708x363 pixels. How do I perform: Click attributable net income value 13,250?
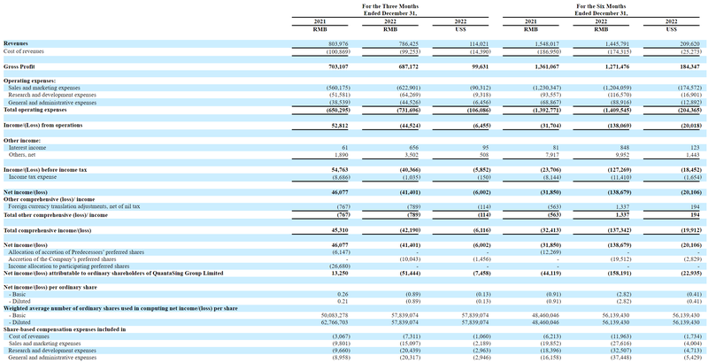pos(340,274)
